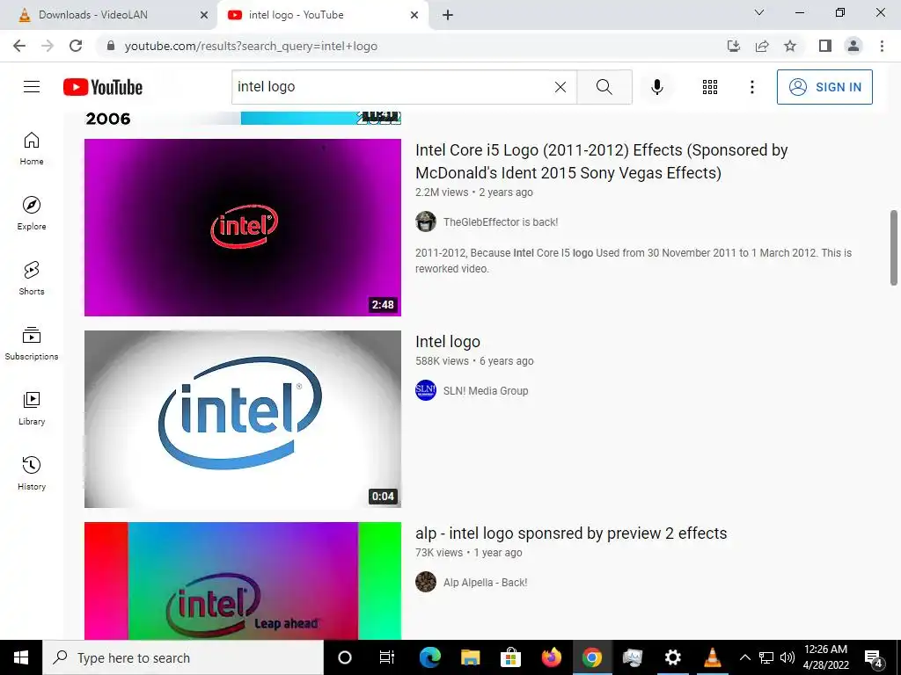Open Subscriptions in the sidebar

coord(32,344)
